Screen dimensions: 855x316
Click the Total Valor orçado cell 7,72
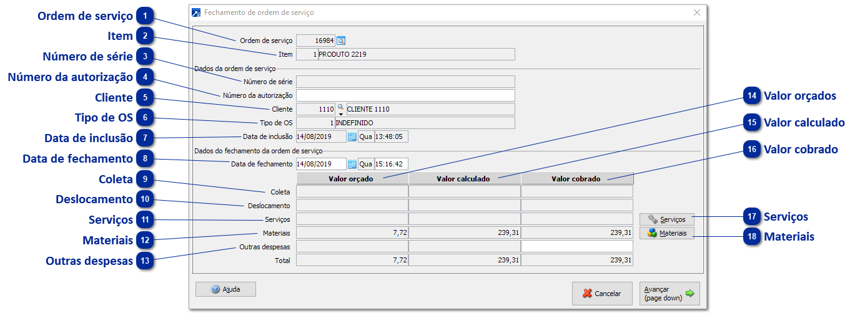pyautogui.click(x=352, y=261)
